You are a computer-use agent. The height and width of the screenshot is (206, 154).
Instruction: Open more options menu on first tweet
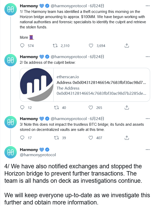pos(148,6)
